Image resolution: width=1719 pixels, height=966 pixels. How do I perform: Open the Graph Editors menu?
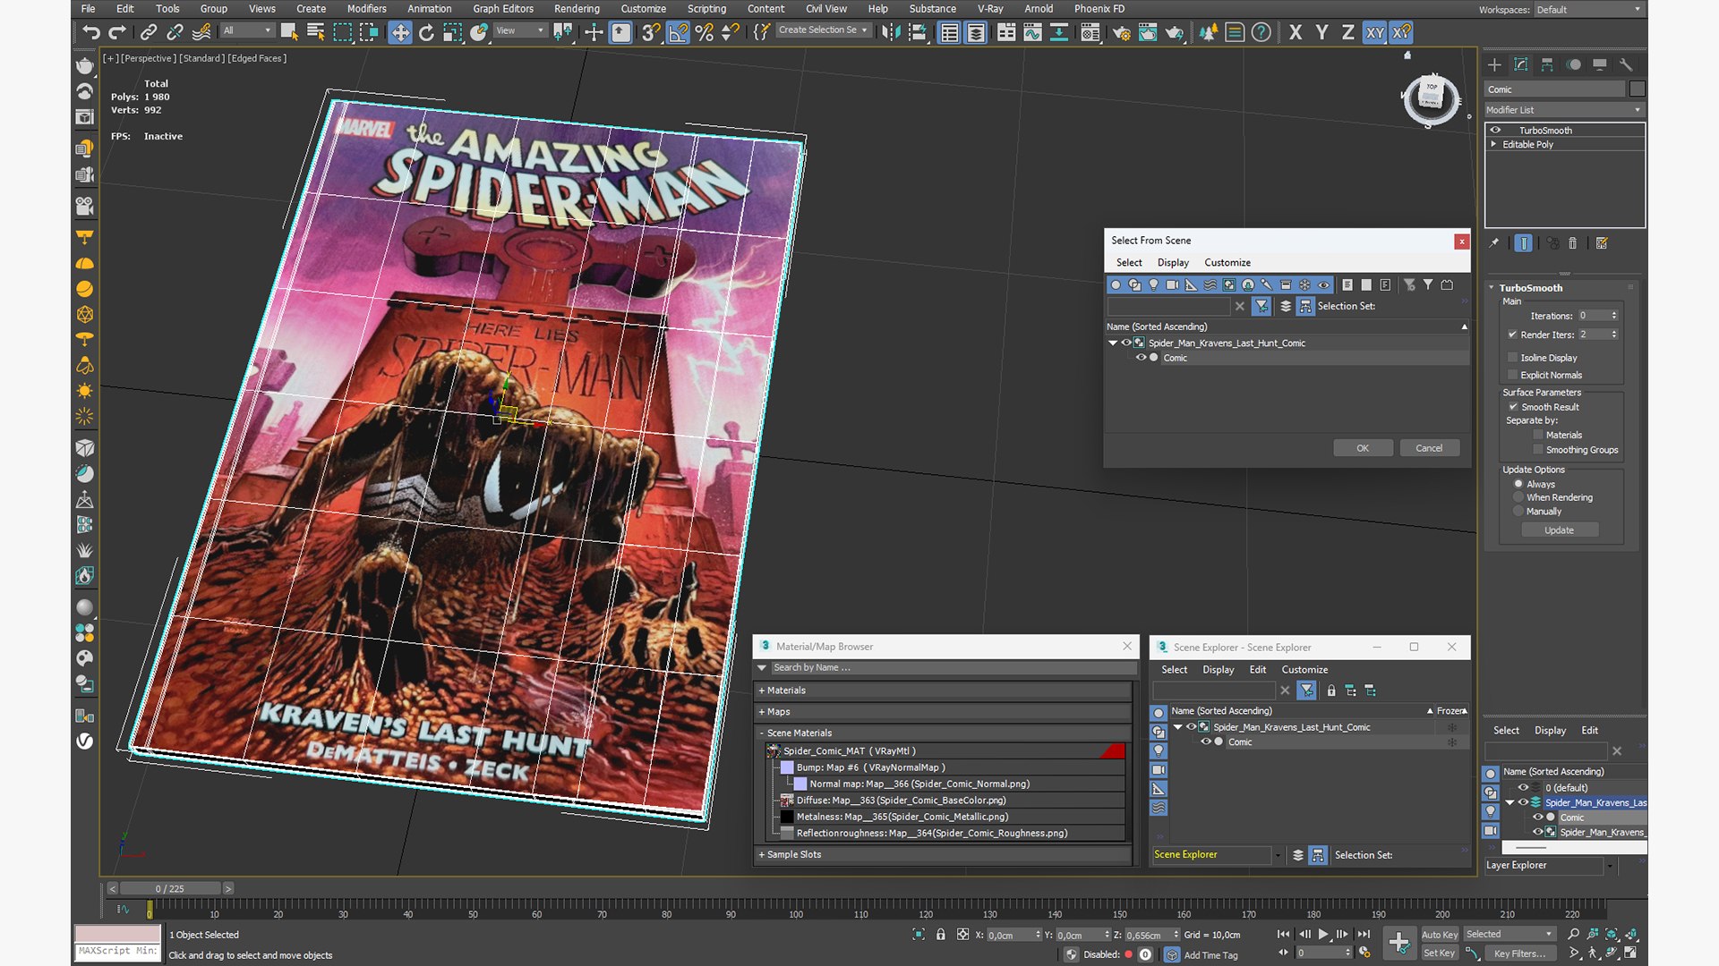(503, 9)
